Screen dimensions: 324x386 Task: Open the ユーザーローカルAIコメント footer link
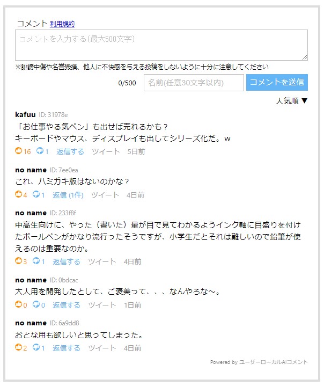tap(274, 362)
